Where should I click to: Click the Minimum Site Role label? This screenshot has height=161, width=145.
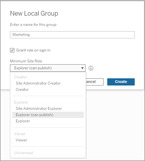26,61
